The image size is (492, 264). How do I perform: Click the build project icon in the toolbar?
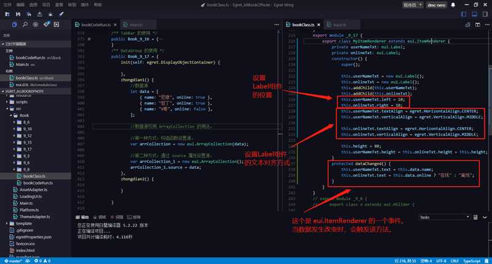point(39,14)
